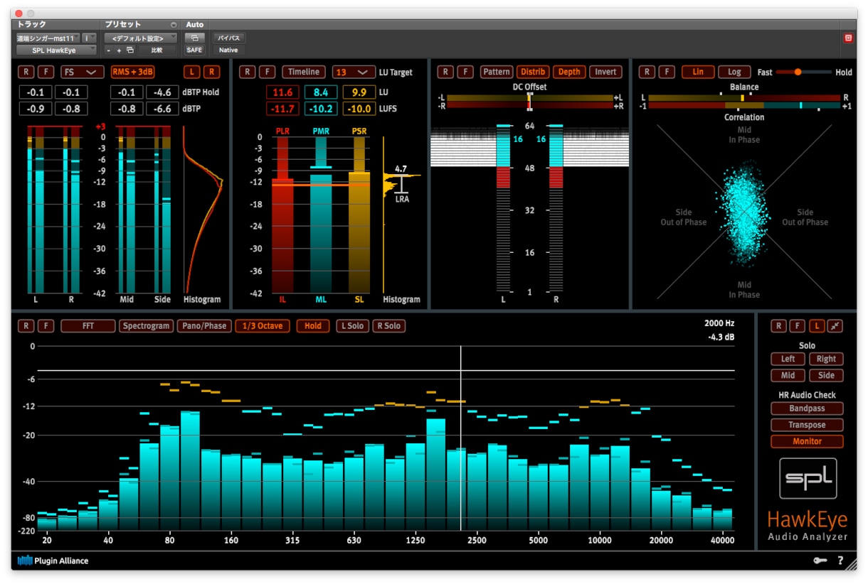Screen dimensions: 868x584
Task: Open the 13 LU Target dropdown
Action: pos(353,72)
